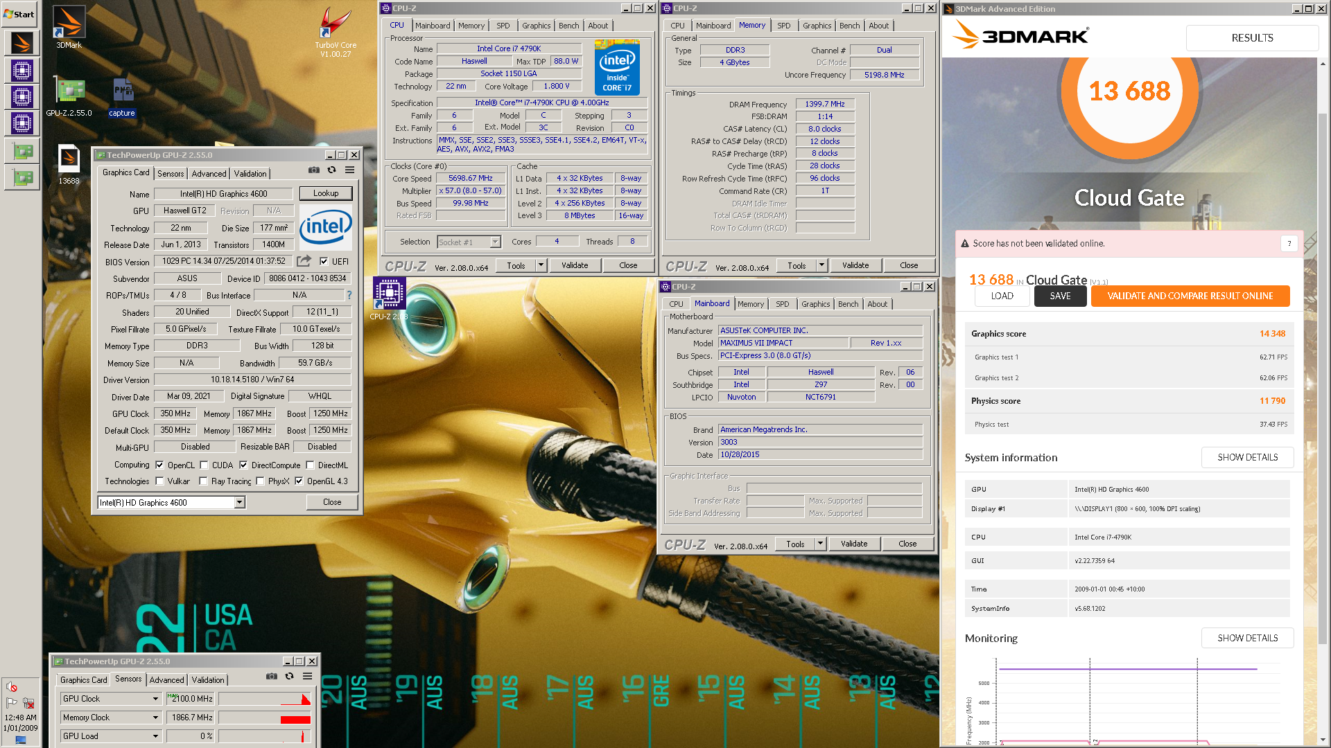Toggle the Ray Tracing checkbox
Viewport: 1331px width, 748px height.
[203, 481]
